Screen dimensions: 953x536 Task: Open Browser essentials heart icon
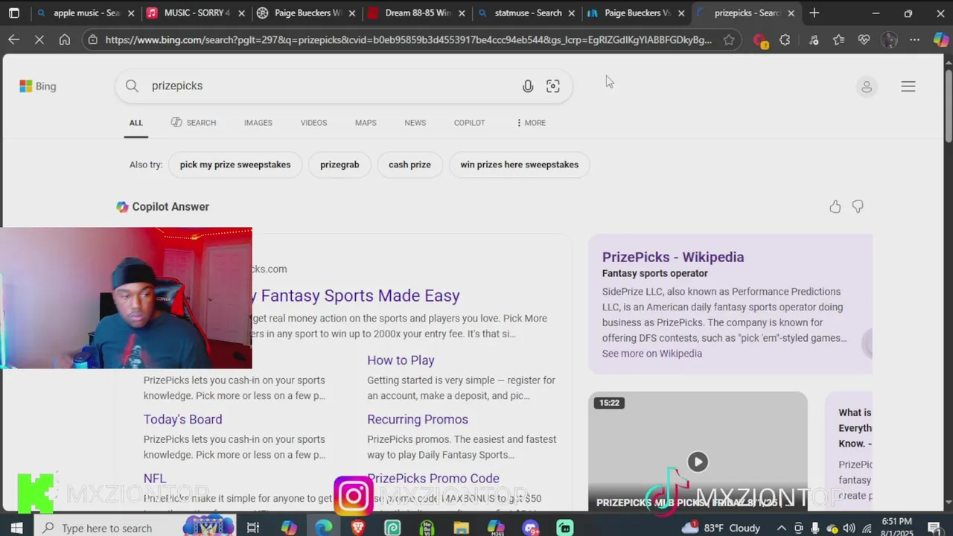pos(864,40)
